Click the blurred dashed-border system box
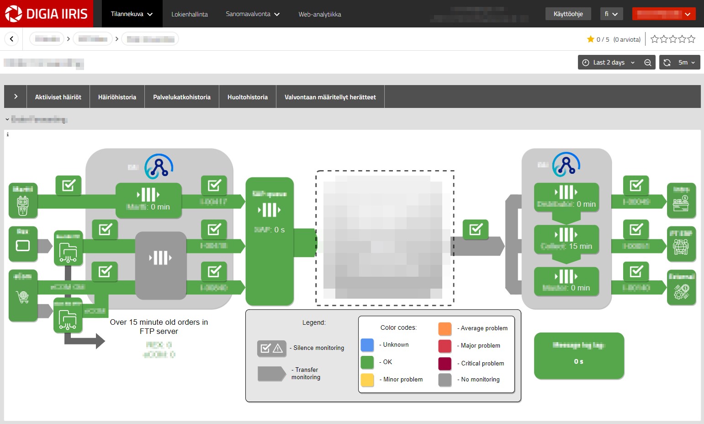The height and width of the screenshot is (424, 704). (x=385, y=238)
